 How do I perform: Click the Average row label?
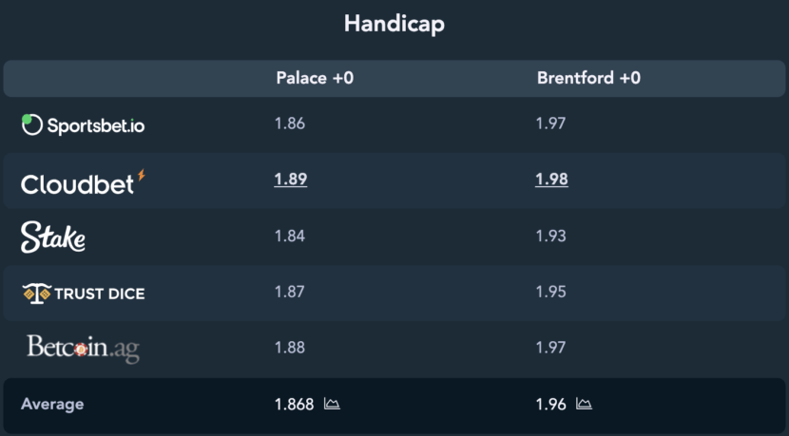(52, 405)
